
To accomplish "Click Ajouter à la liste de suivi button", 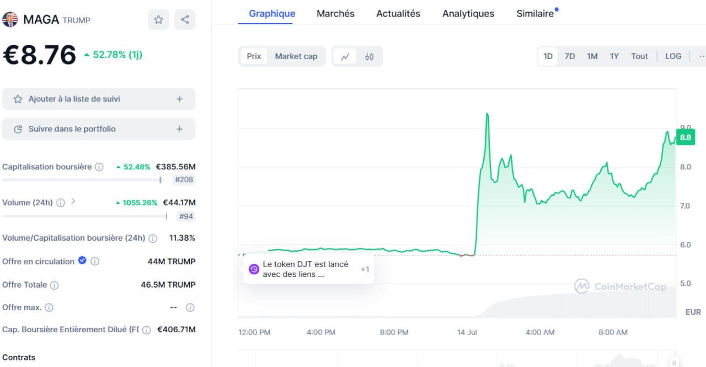I will [x=99, y=99].
